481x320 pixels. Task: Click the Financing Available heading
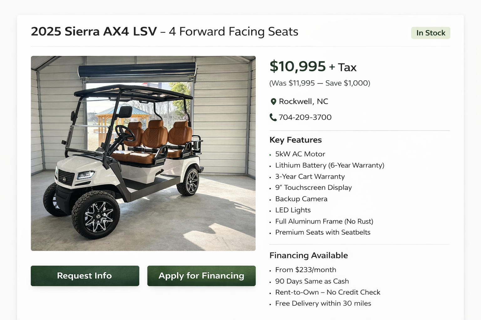(308, 255)
